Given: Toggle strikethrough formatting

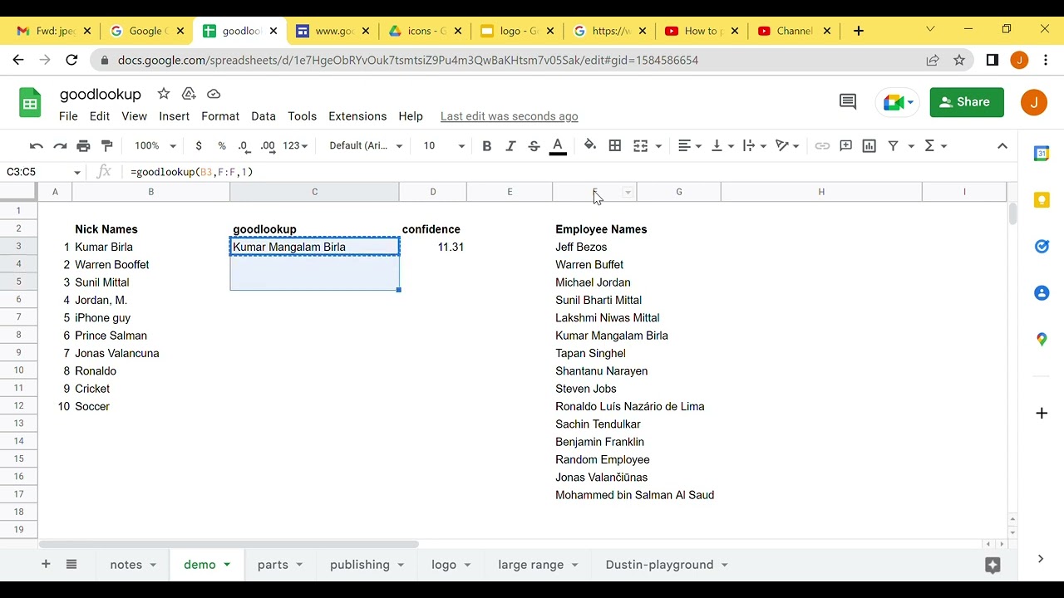Looking at the screenshot, I should coord(534,145).
